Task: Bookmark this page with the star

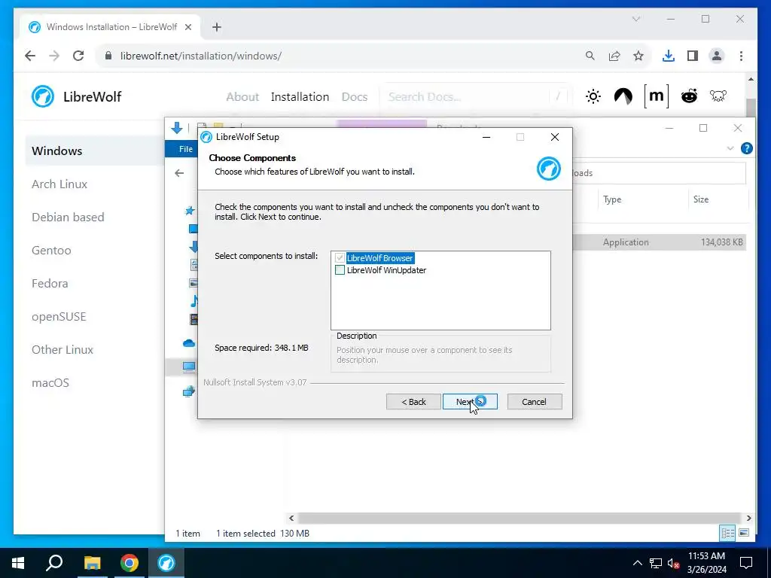Action: pos(638,56)
